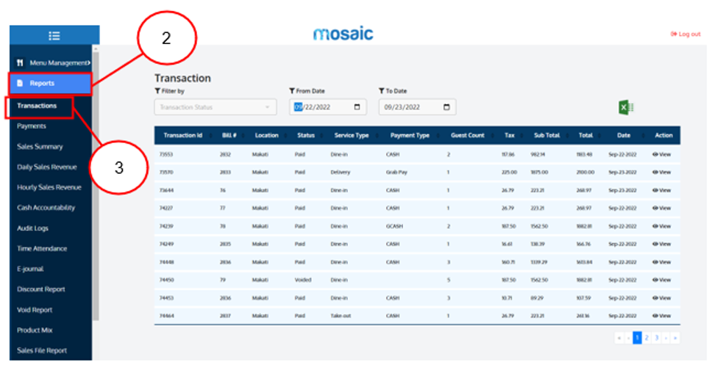Open the Sales Summary report
Viewport: 712px width, 367px height.
click(40, 146)
